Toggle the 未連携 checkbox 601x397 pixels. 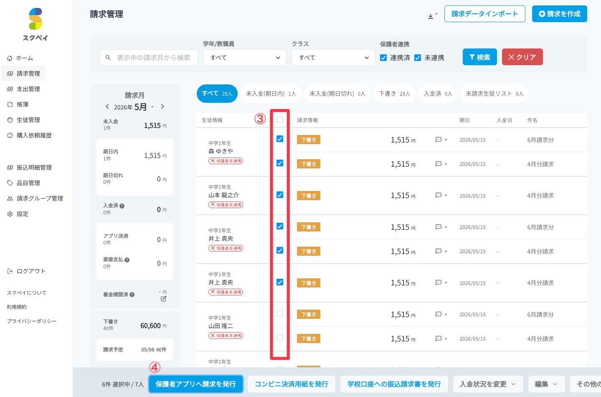click(x=418, y=58)
